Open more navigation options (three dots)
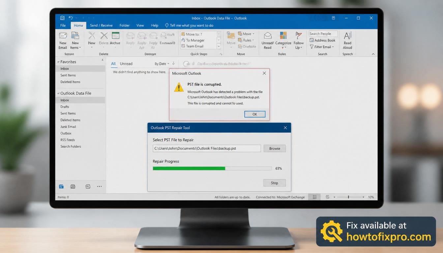Image resolution: width=443 pixels, height=253 pixels. pos(100,186)
